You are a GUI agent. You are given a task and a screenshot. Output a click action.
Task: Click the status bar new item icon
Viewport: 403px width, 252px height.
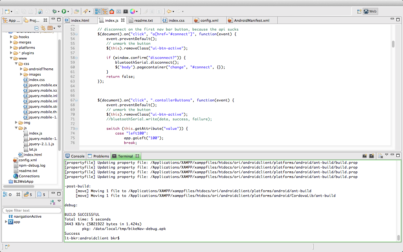(7, 246)
